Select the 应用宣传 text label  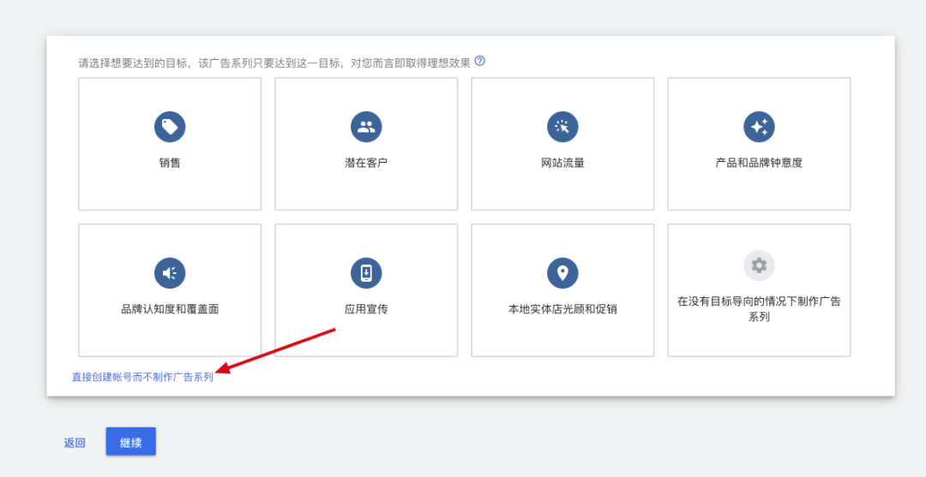pyautogui.click(x=366, y=309)
